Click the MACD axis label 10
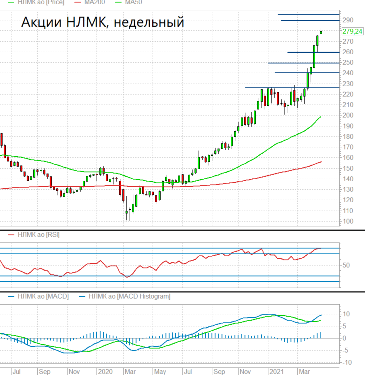The image size is (365, 375). pyautogui.click(x=346, y=314)
